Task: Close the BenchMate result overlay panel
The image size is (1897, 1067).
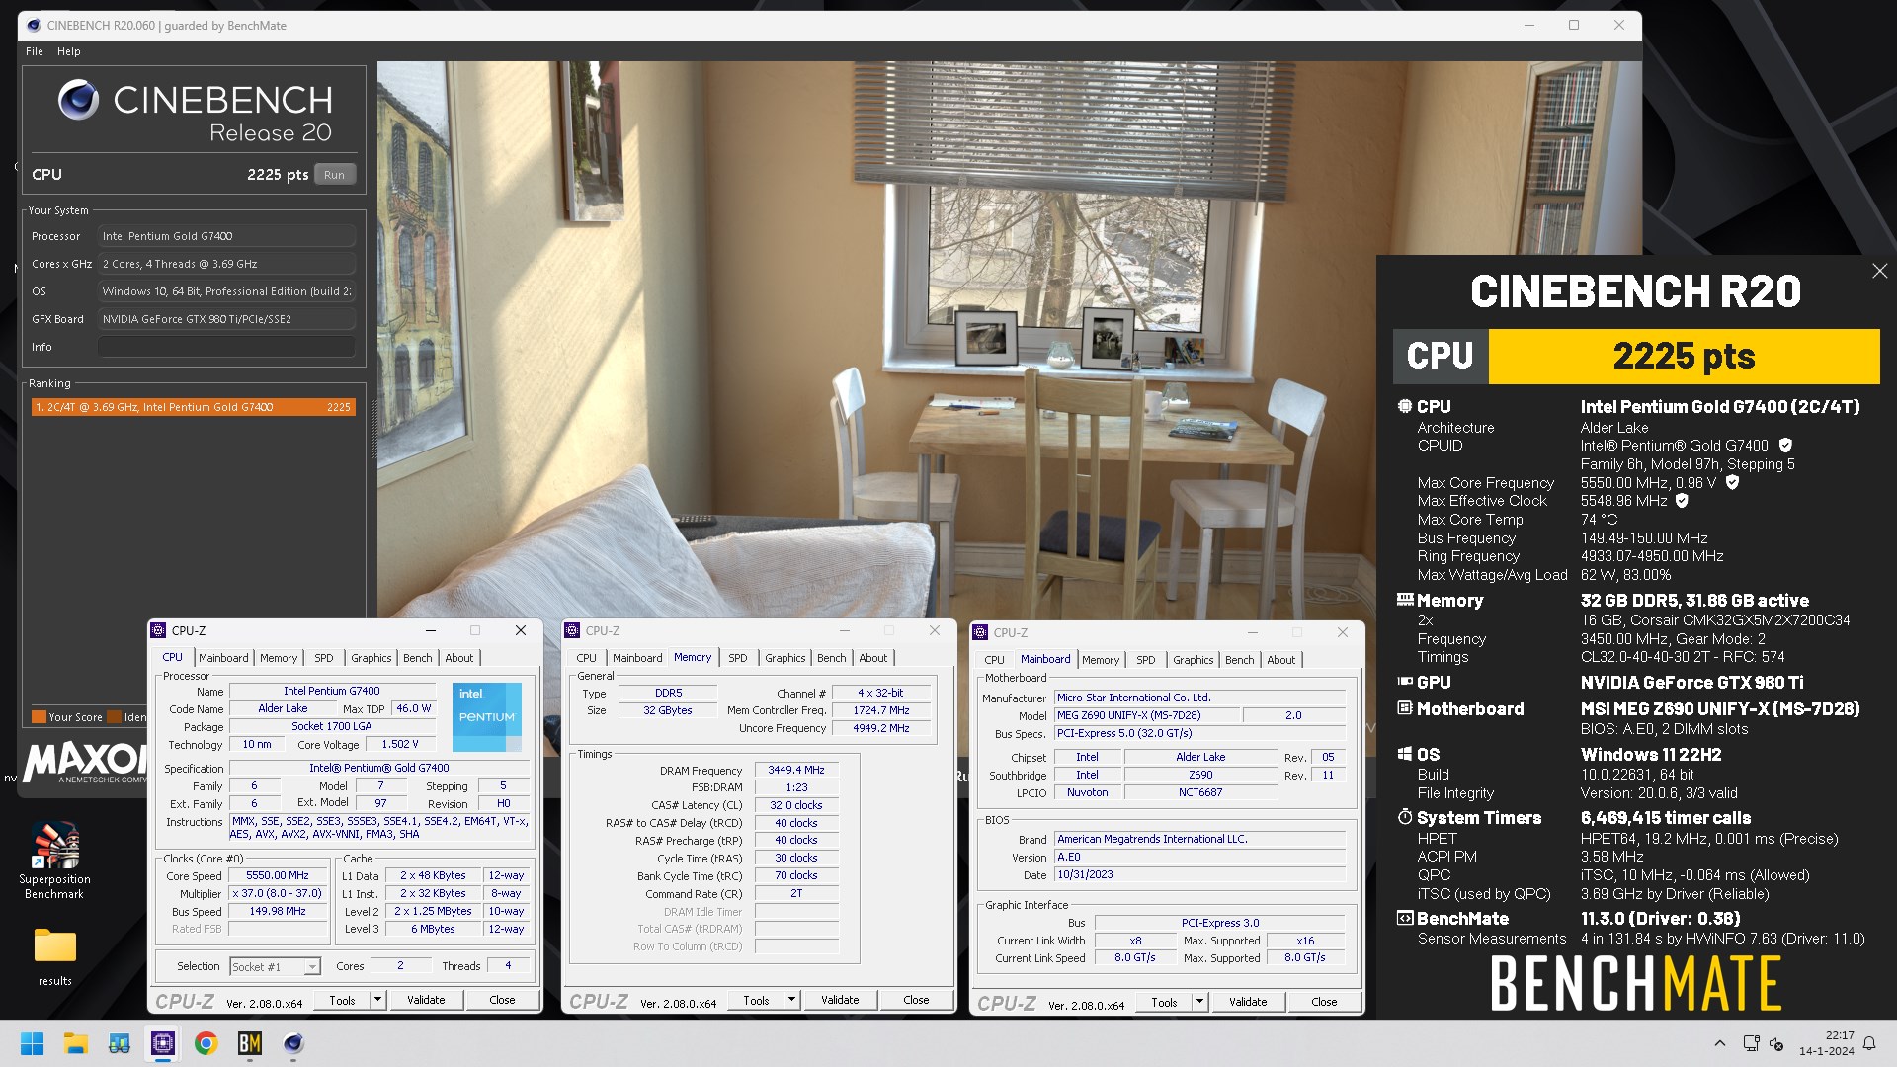Action: coord(1879,271)
